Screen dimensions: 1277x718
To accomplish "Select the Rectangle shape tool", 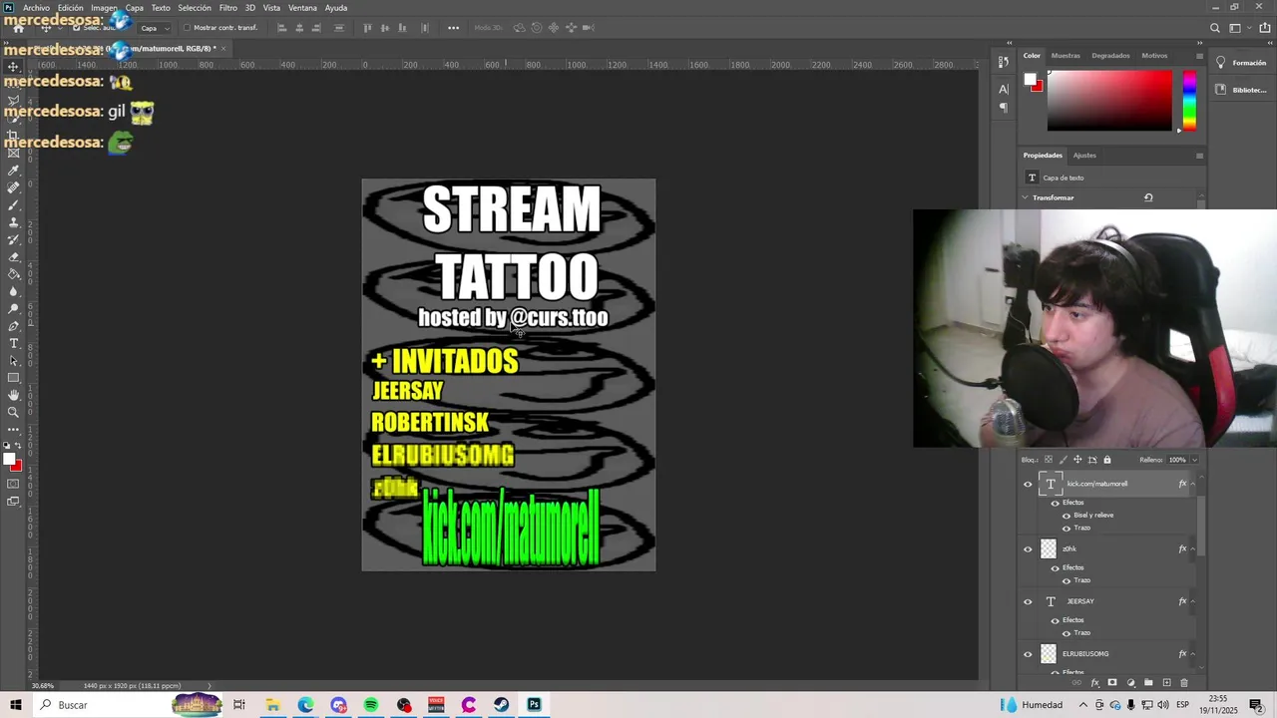I will 13,378.
